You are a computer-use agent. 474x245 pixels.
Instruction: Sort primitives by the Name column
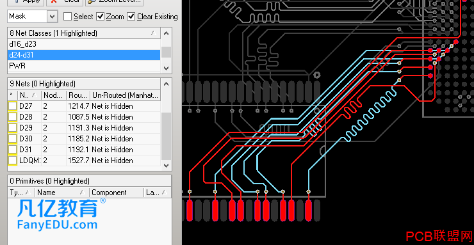62,193
